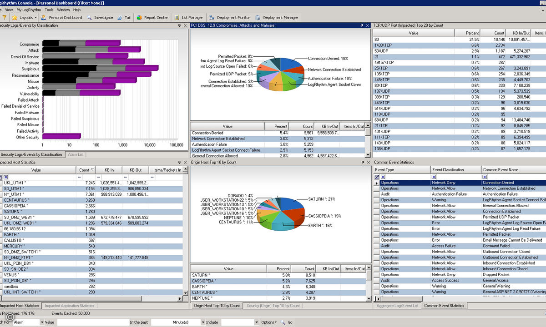Select the UKL_UTM1 host row
546x327 pixels.
click(x=93, y=182)
